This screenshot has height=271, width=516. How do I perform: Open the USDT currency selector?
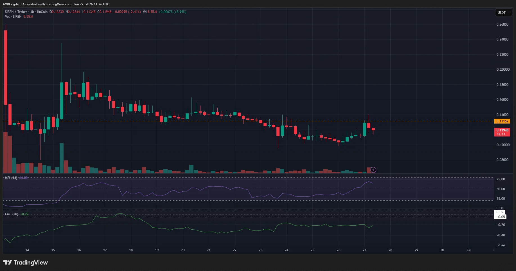tap(503, 13)
